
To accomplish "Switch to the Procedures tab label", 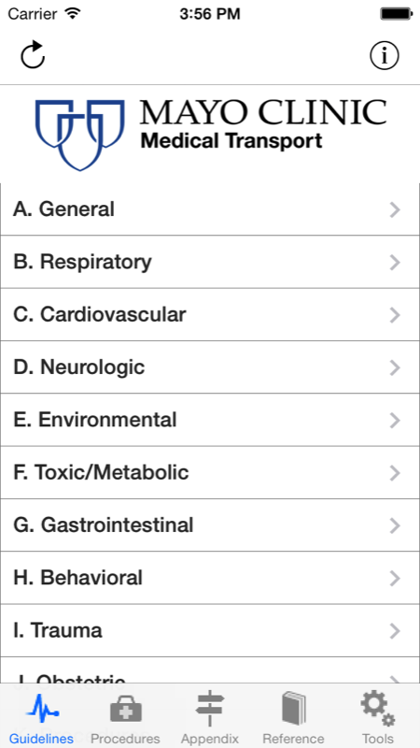I will (125, 739).
